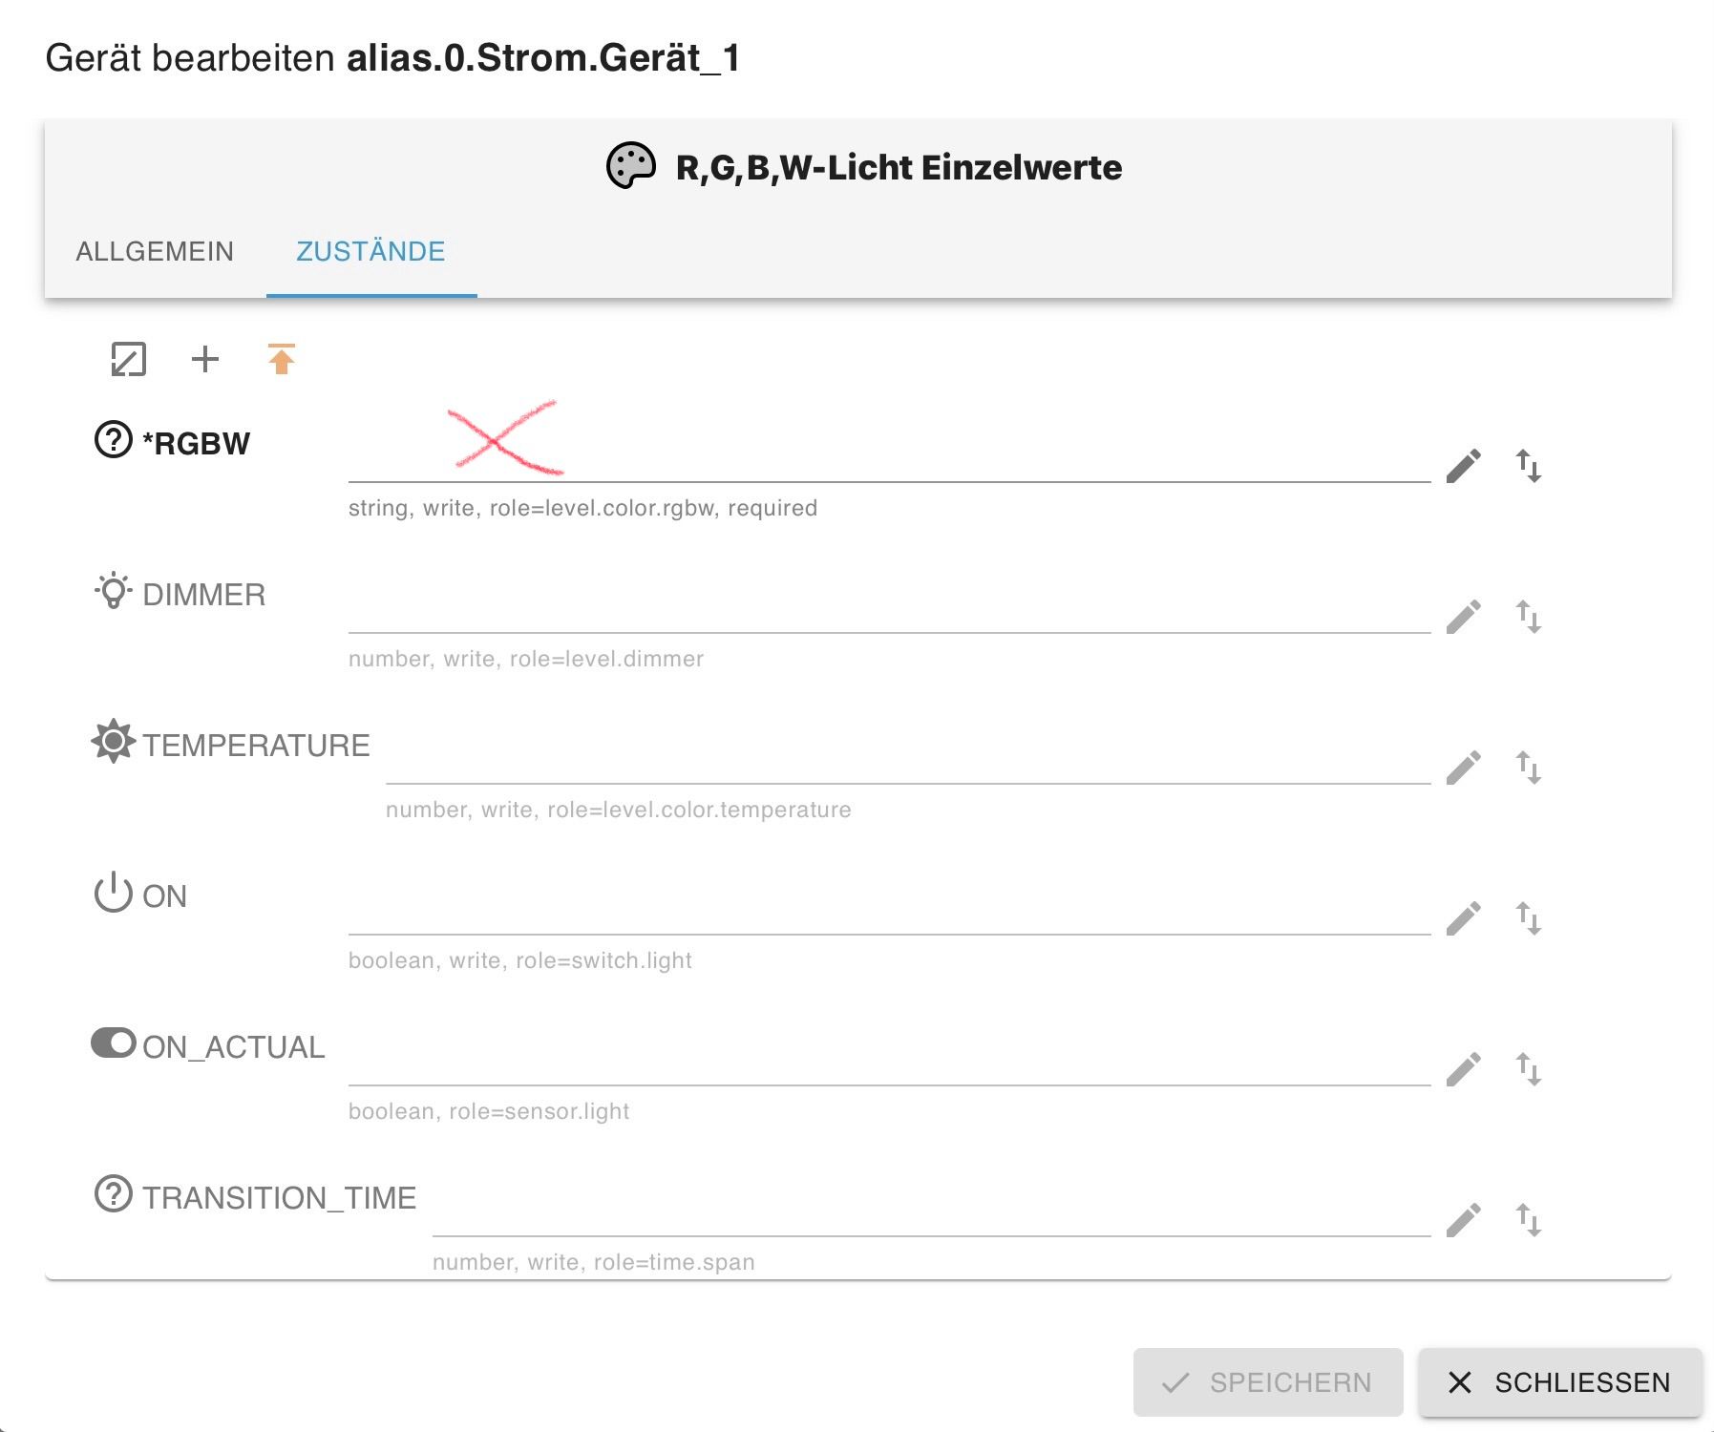Click the swap arrows icon for RGBW
1714x1432 pixels.
1528,466
